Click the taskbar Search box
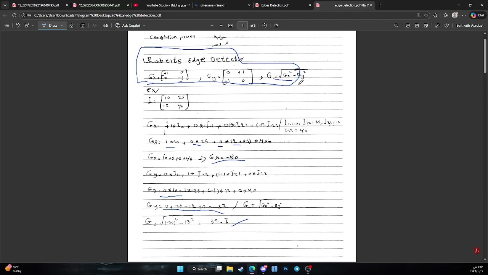Screen dimensions: 488x275 (200, 269)
